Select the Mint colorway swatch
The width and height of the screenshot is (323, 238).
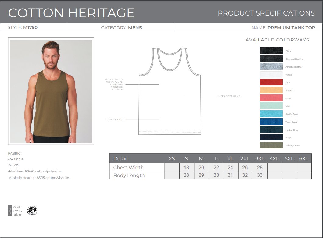(271, 106)
